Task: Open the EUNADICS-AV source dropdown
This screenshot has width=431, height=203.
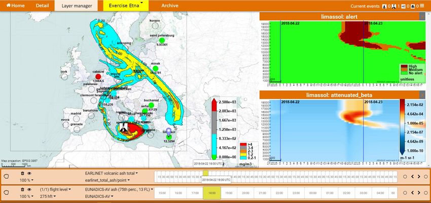Action: pyautogui.click(x=100, y=196)
